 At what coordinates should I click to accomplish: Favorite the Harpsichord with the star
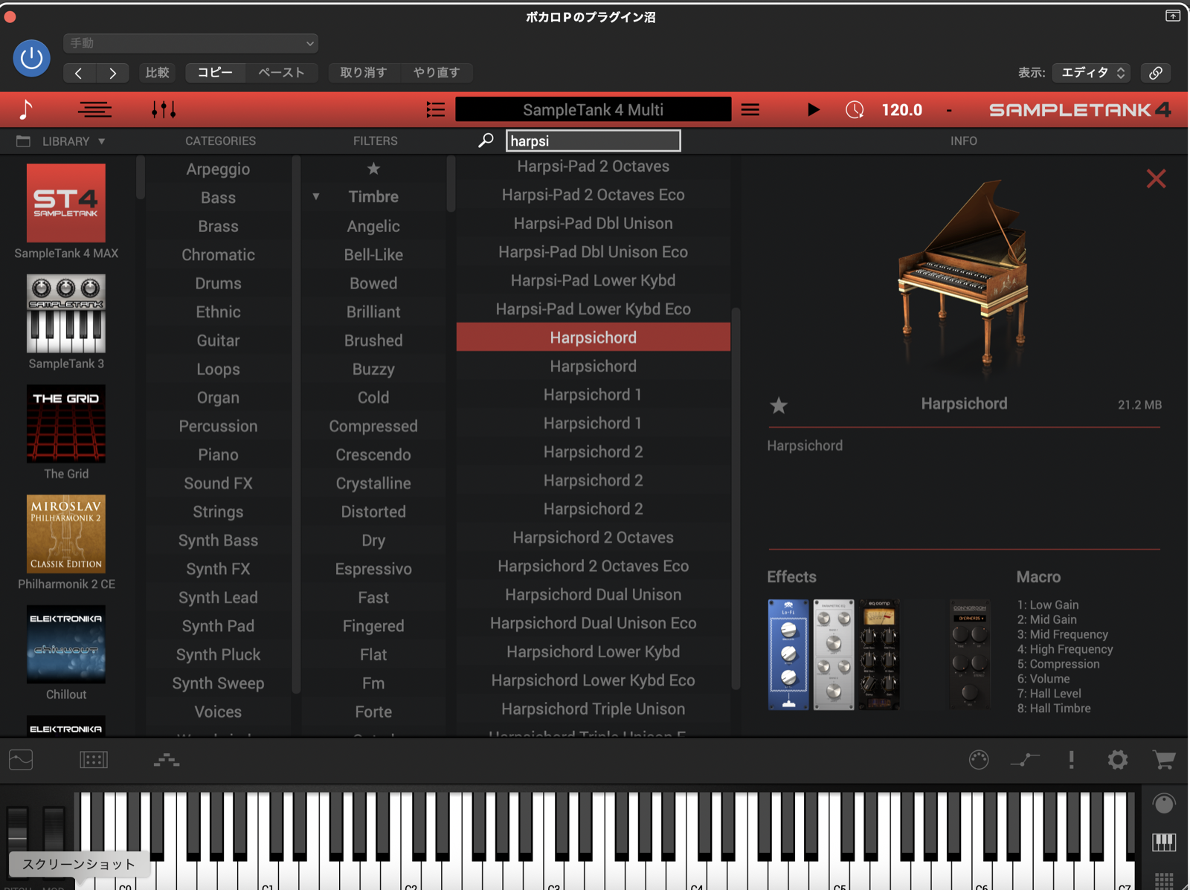(779, 405)
